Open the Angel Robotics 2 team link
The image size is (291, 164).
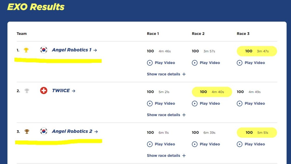coord(75,131)
